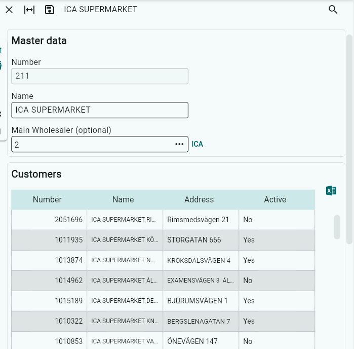Export customers table to Excel
The image size is (354, 349).
[331, 191]
